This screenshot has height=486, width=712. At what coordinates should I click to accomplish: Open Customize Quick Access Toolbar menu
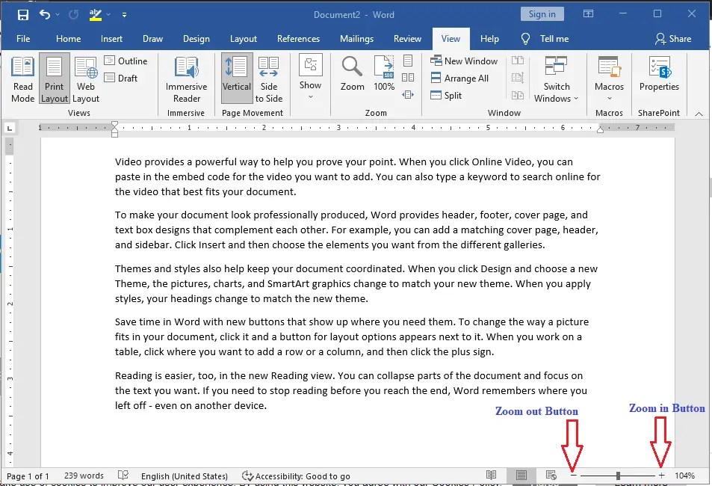(124, 15)
